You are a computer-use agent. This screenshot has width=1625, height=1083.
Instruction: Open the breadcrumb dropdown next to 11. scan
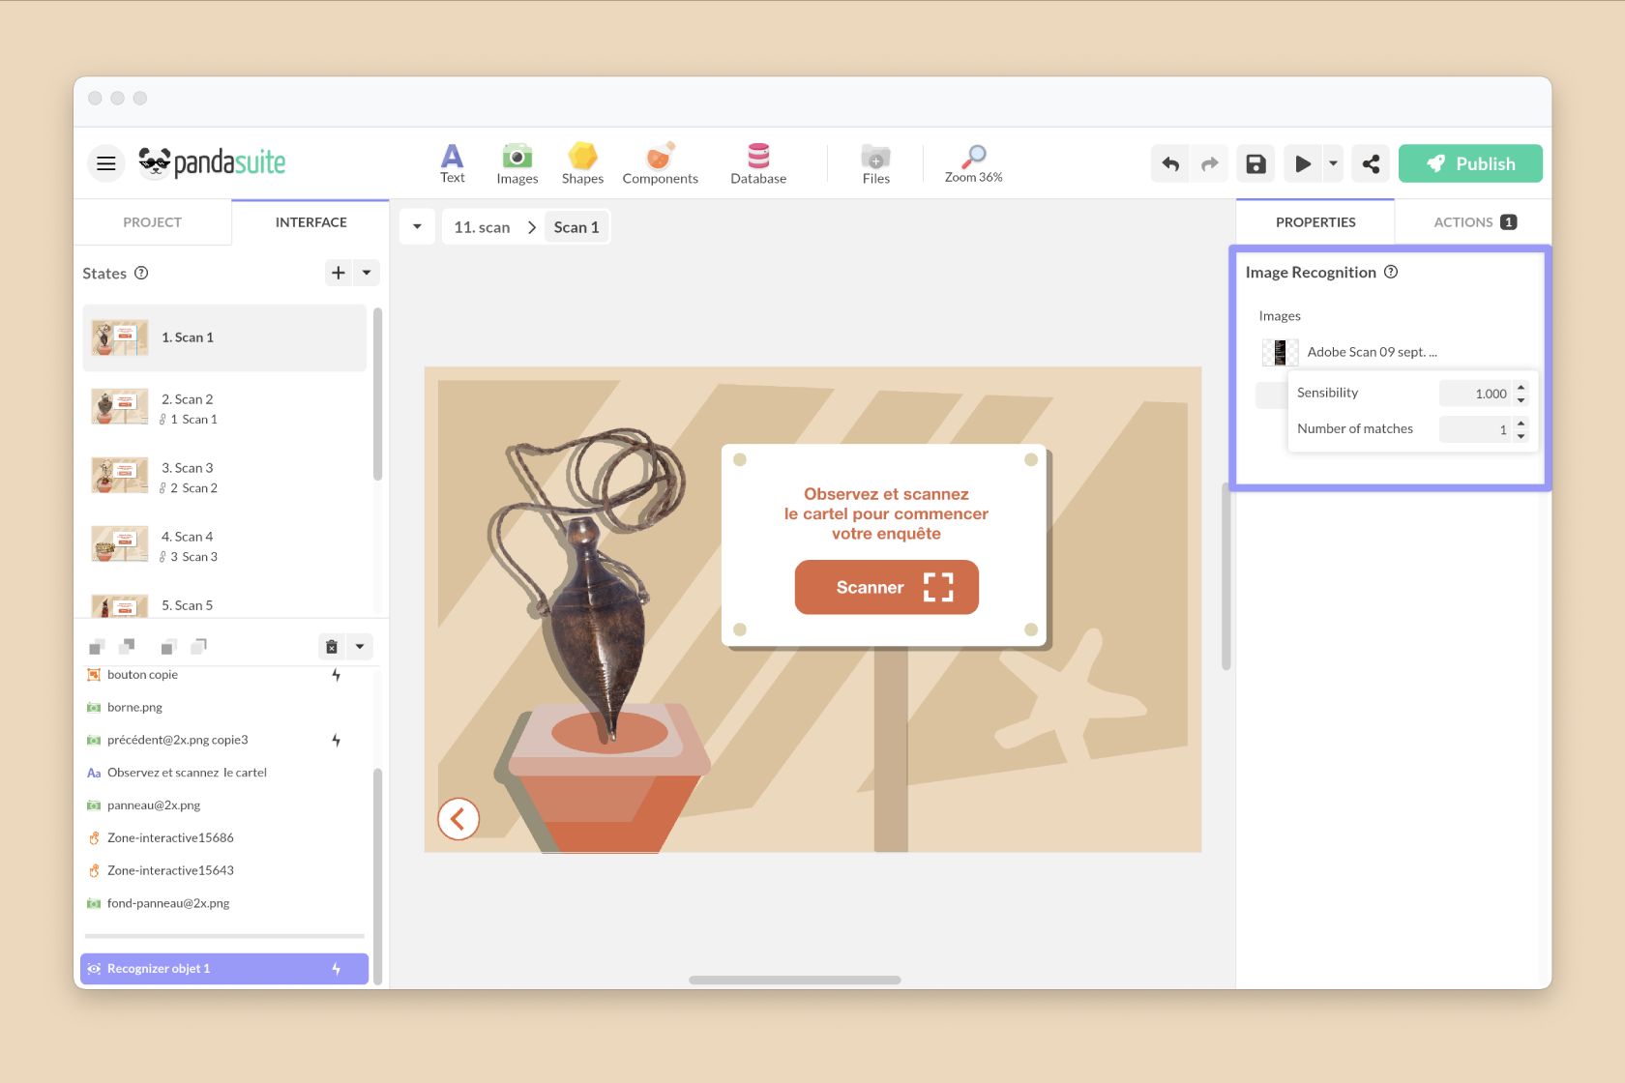click(416, 226)
